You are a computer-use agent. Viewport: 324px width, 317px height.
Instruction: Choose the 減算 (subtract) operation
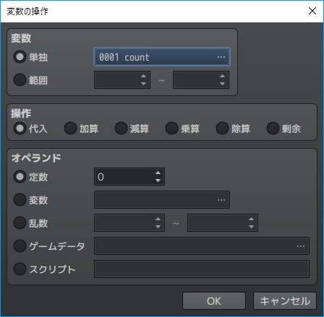pos(121,128)
